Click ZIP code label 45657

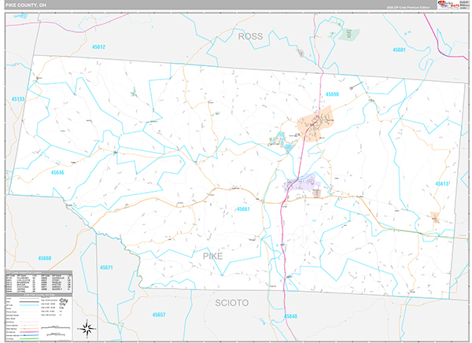click(159, 315)
